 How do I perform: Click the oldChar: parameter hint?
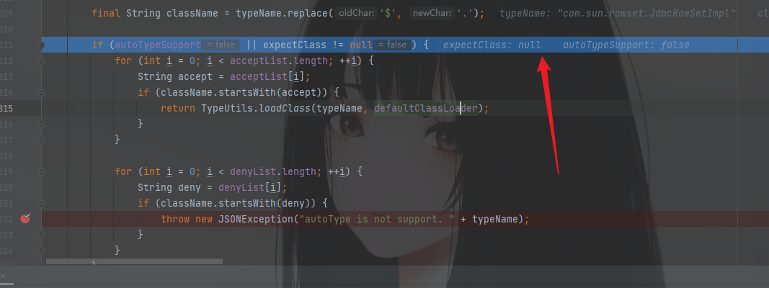pos(357,13)
